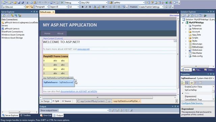Click the Home menu item on the page
The image size is (216, 122).
coord(47,34)
